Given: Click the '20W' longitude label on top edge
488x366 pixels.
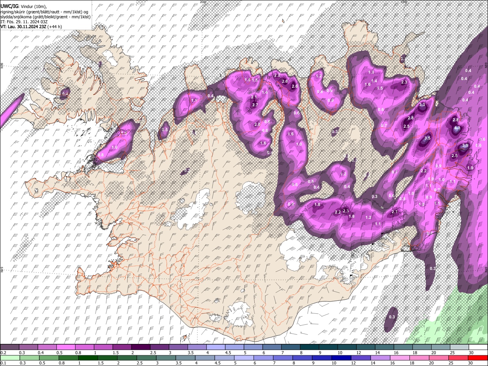Looking at the screenshot, I should click(202, 2).
